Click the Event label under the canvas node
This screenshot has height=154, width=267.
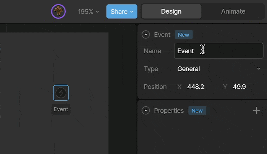(x=61, y=109)
